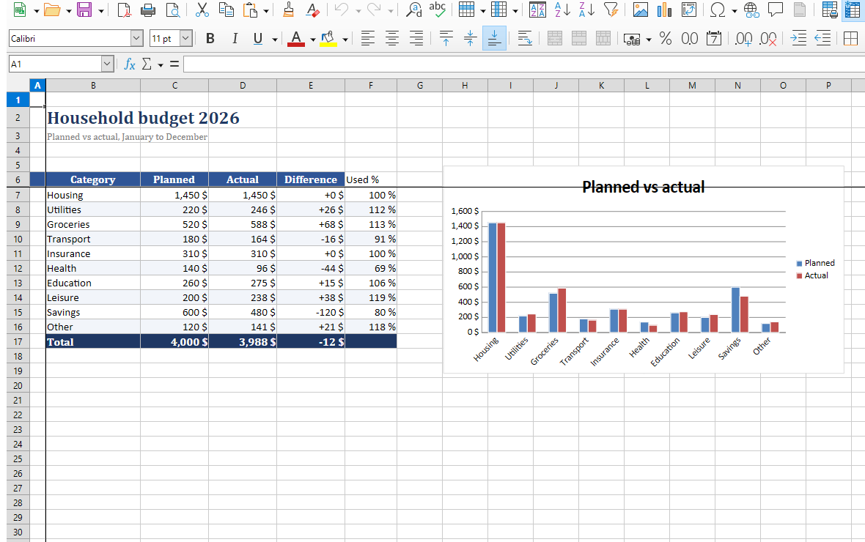Insert an image

641,10
